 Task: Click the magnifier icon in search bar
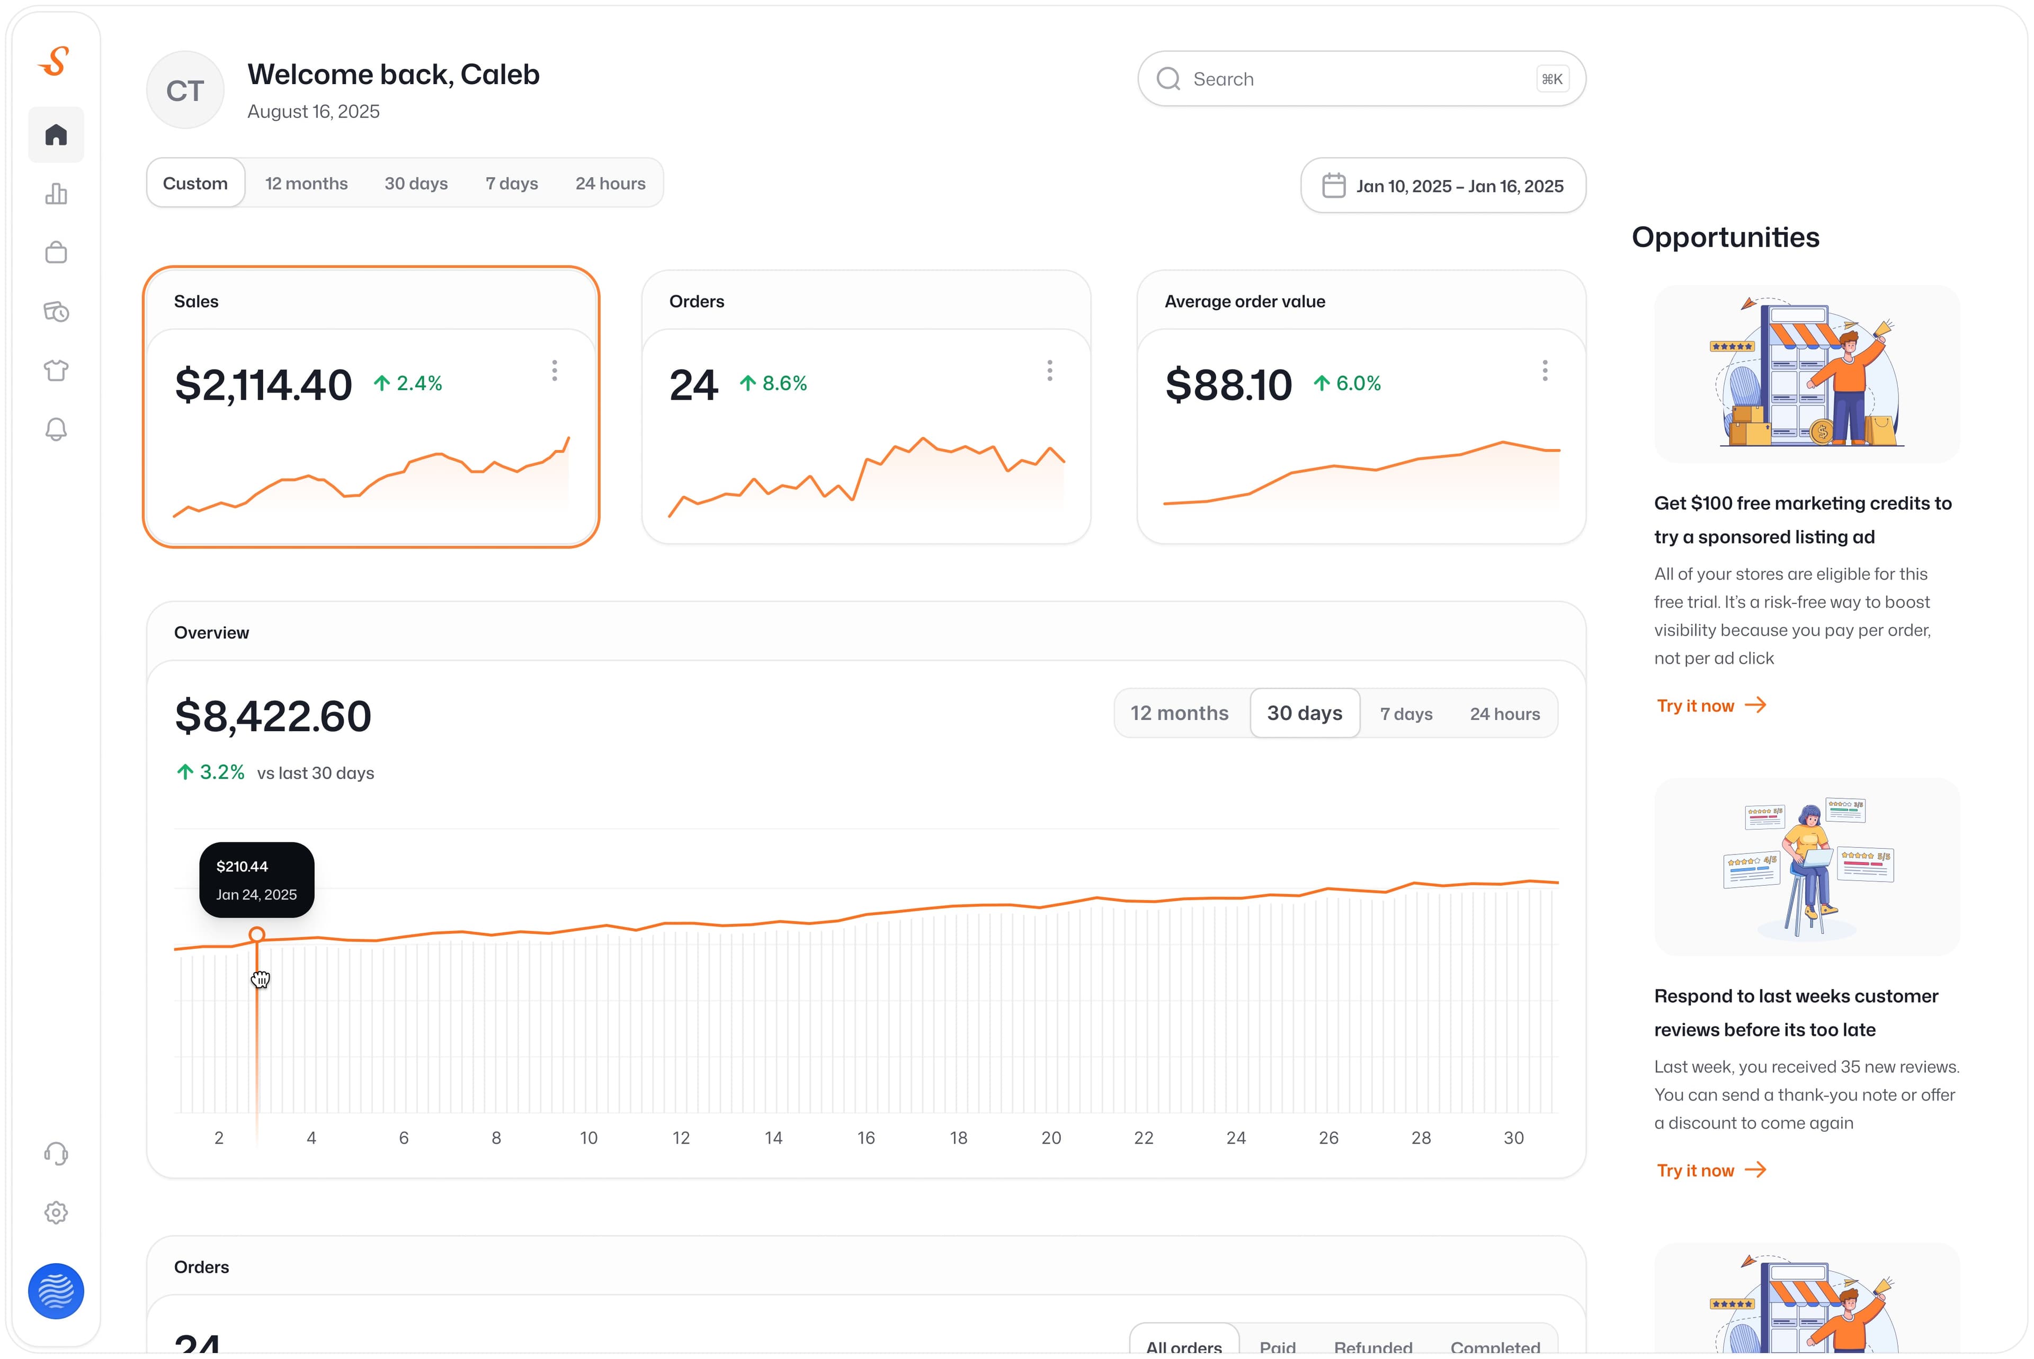(x=1168, y=79)
